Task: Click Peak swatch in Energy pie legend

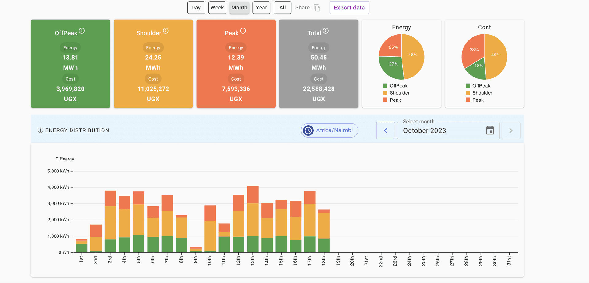Action: pos(385,100)
